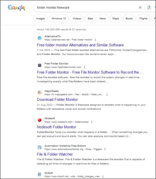Click 'Automation Workshop Free Edition' site name
Image resolution: width=156 pixels, height=179 pixels.
coord(65,146)
